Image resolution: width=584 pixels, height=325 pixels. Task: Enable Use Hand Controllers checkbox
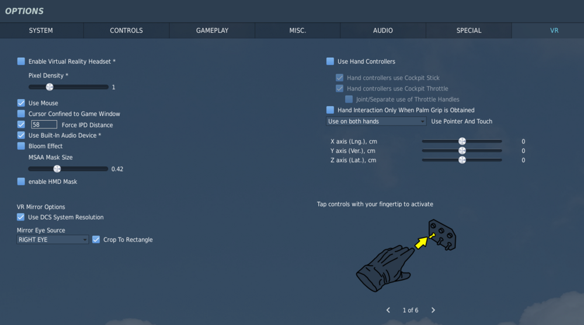click(x=330, y=61)
